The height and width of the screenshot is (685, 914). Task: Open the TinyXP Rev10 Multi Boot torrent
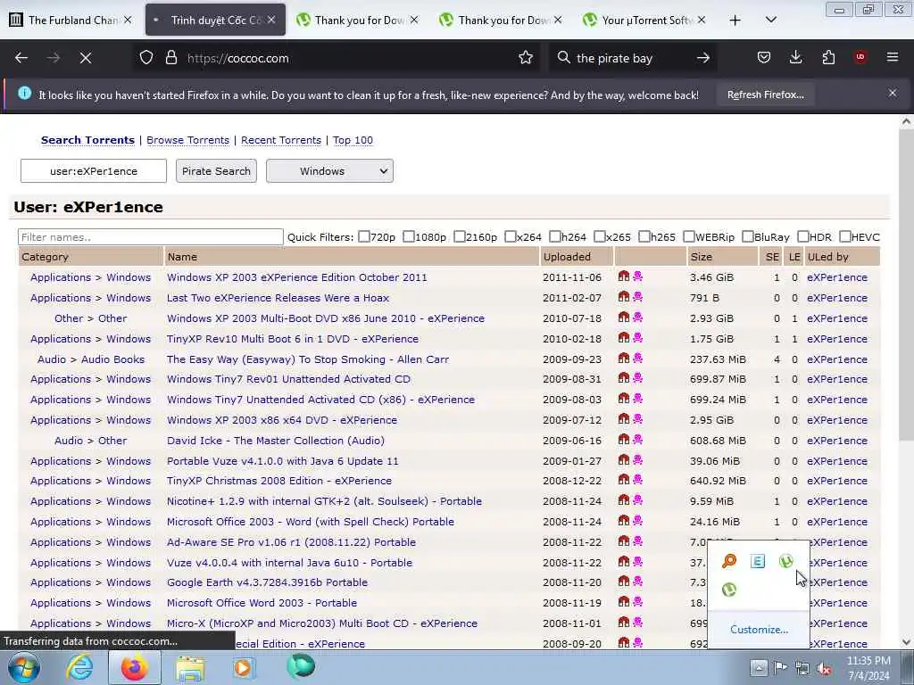tap(293, 338)
